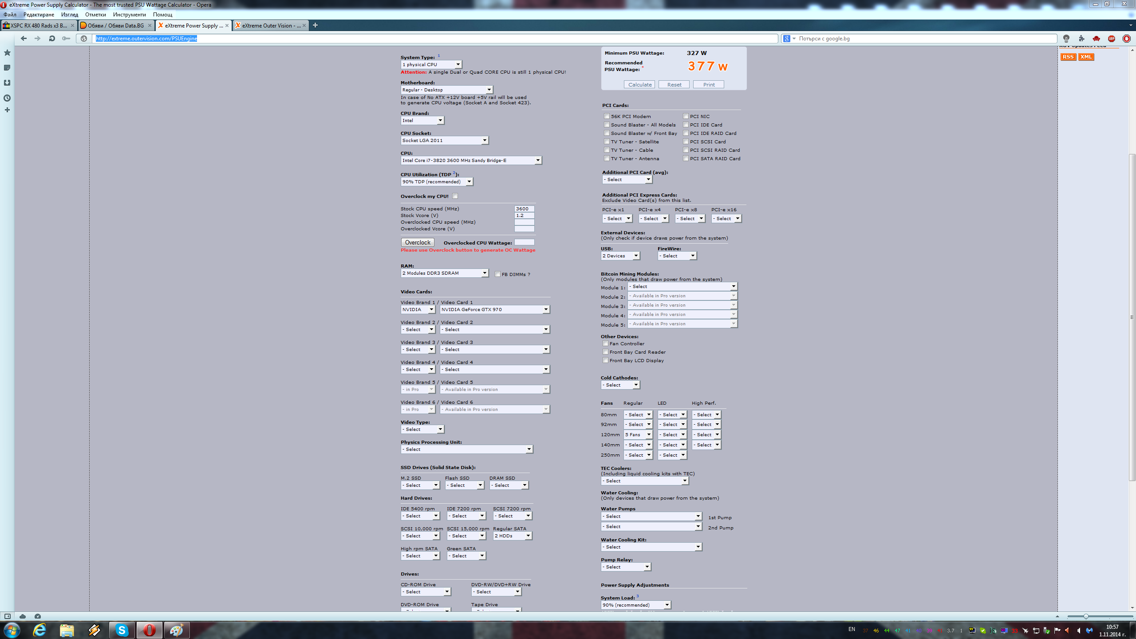Go back with the browser back arrow

24,39
